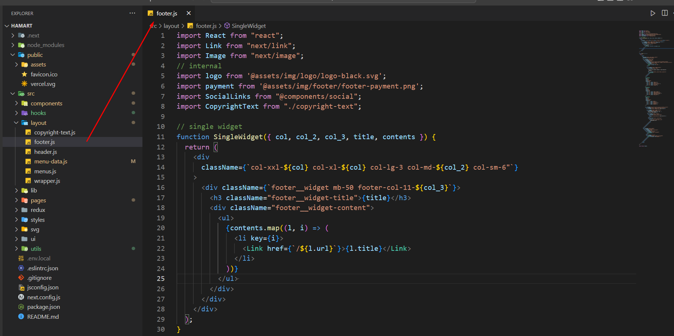Click footer.js segment in breadcrumb

tap(206, 26)
